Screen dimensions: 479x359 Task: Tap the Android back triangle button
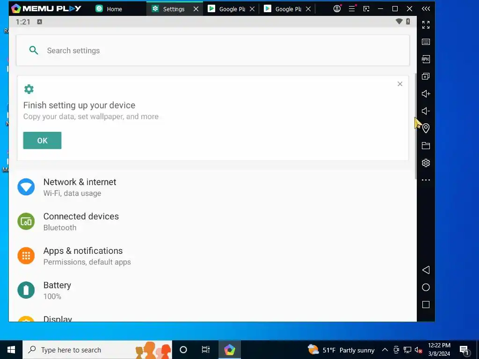point(426,270)
